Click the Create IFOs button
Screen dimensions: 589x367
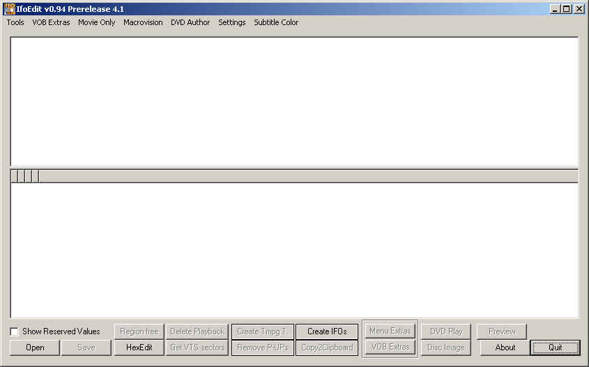click(327, 331)
